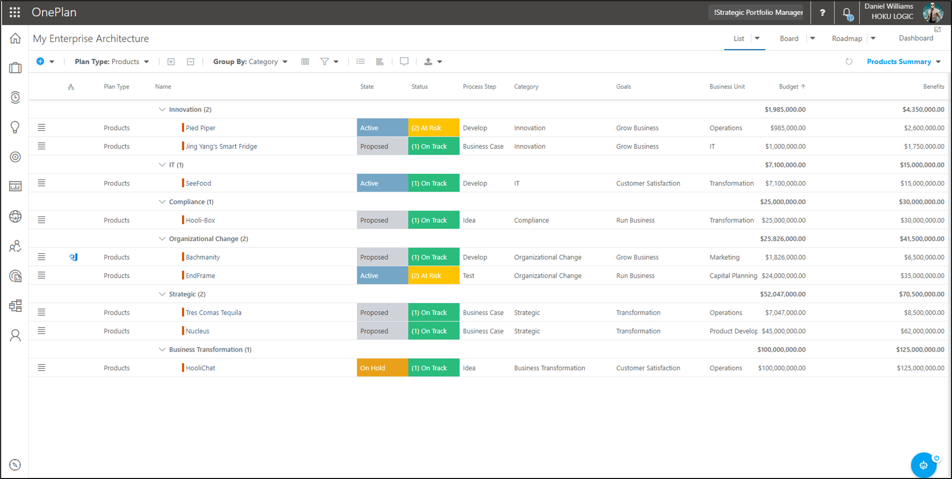
Task: Click the expand all groups icon
Action: pos(171,62)
